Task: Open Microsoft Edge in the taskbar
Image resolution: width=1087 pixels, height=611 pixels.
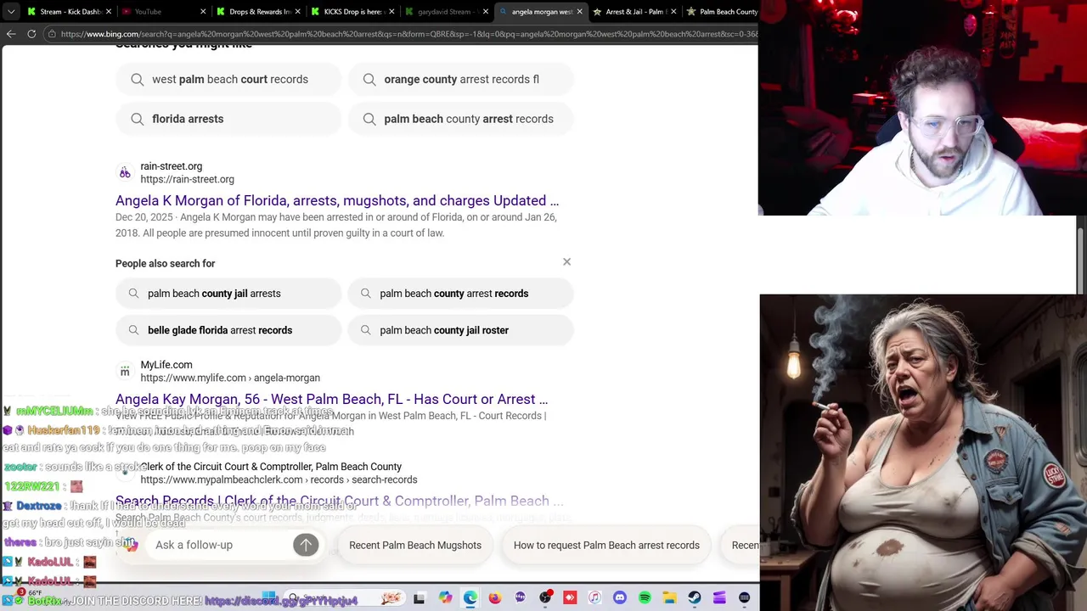Action: (470, 598)
